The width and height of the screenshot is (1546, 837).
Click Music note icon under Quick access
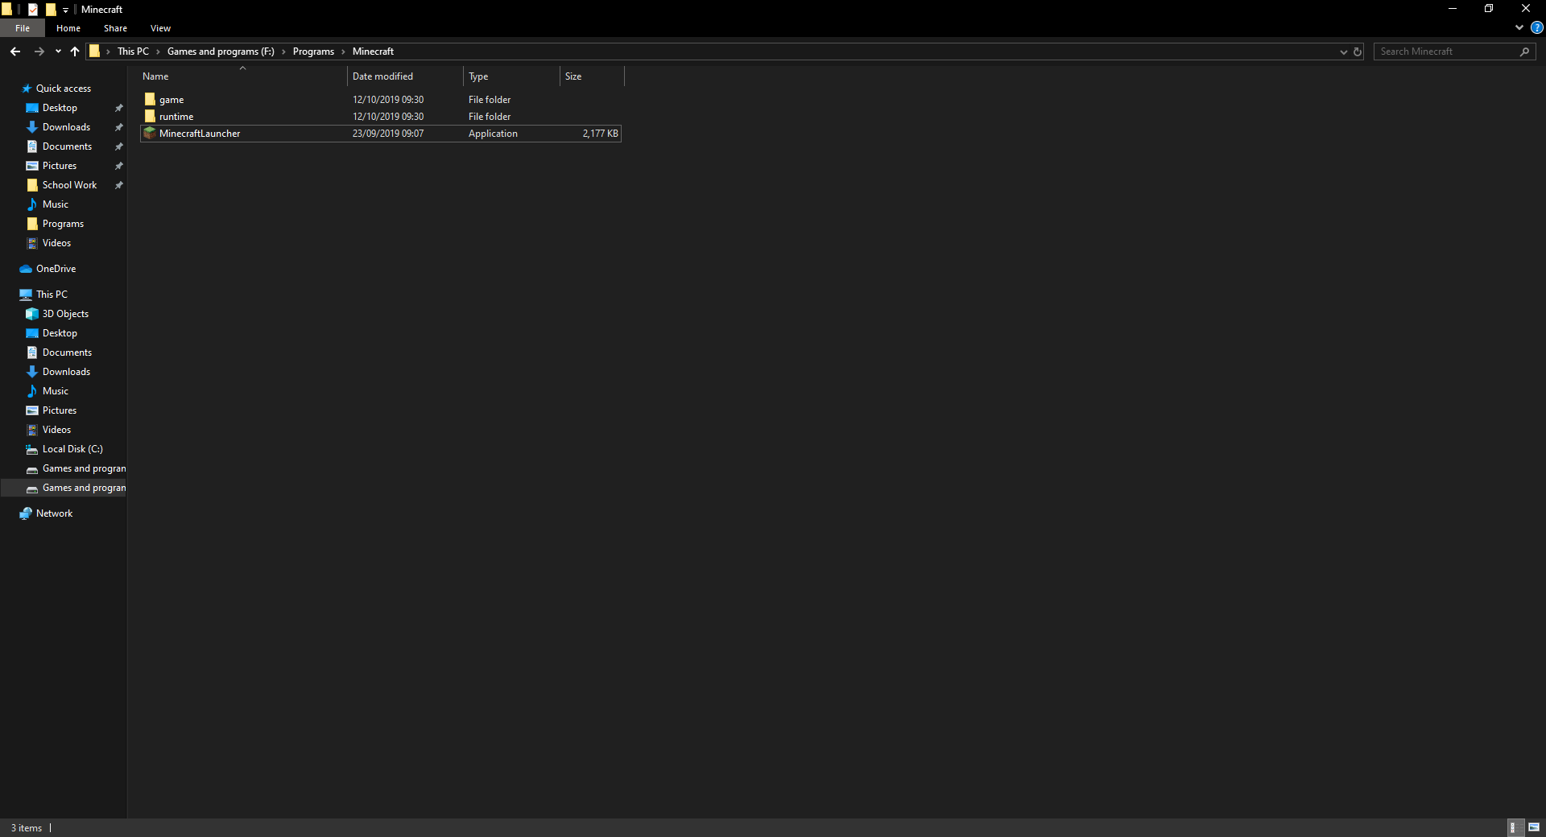click(x=32, y=204)
